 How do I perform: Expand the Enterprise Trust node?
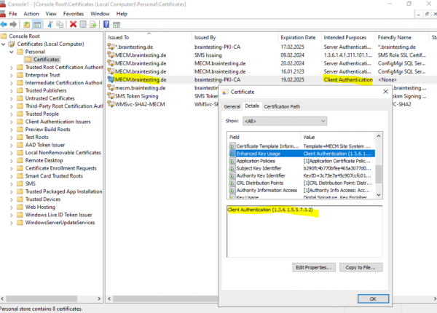12,75
